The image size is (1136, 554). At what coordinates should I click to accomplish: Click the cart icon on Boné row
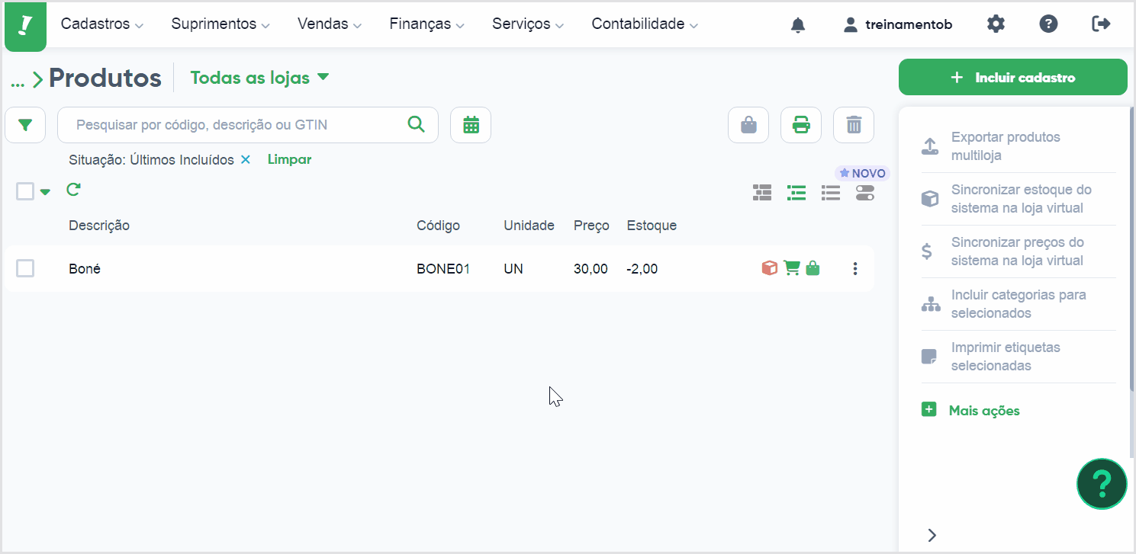(x=792, y=268)
